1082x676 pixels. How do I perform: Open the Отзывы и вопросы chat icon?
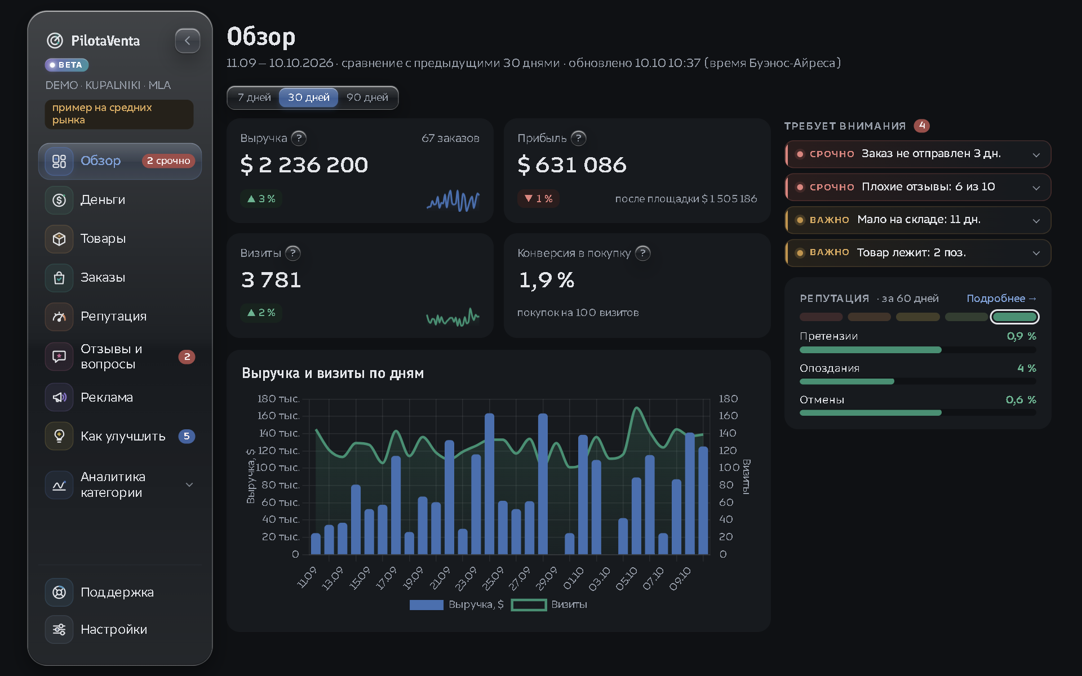[x=59, y=357]
